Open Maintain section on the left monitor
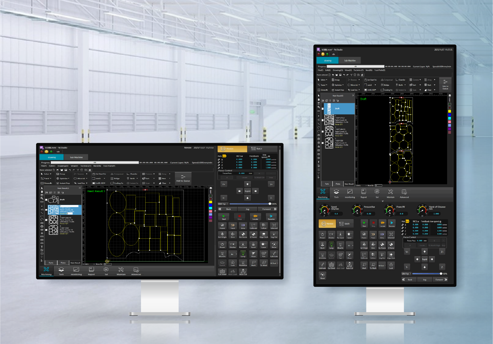Image resolution: width=493 pixels, height=344 pixels. point(121,271)
